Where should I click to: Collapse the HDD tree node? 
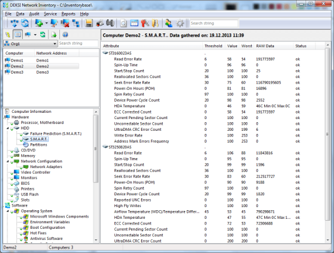pos(7,128)
